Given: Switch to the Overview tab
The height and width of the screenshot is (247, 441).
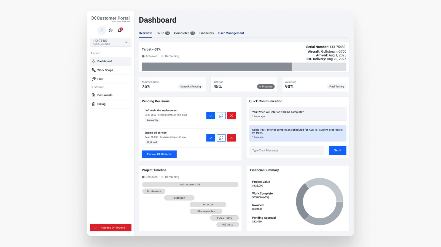Looking at the screenshot, I should click(x=145, y=33).
